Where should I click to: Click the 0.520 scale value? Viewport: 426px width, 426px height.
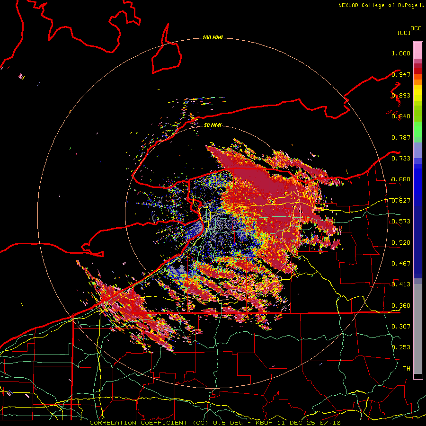pos(401,243)
